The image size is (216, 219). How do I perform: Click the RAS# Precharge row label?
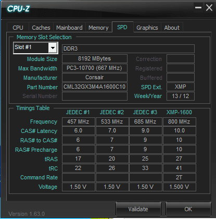pyautogui.click(x=36, y=150)
